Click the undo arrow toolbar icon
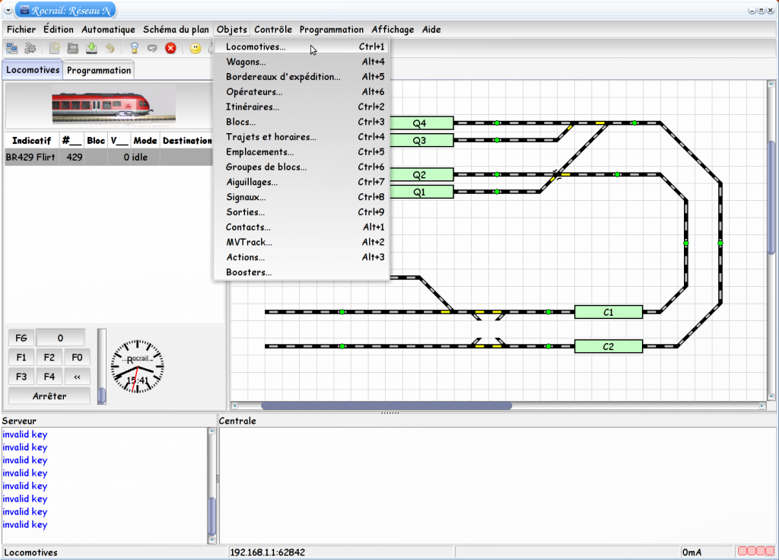This screenshot has height=560, width=779. (x=110, y=48)
